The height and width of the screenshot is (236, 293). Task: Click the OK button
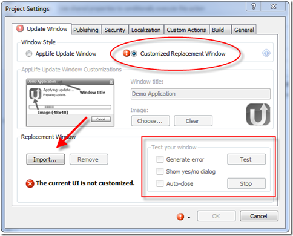pos(216,216)
